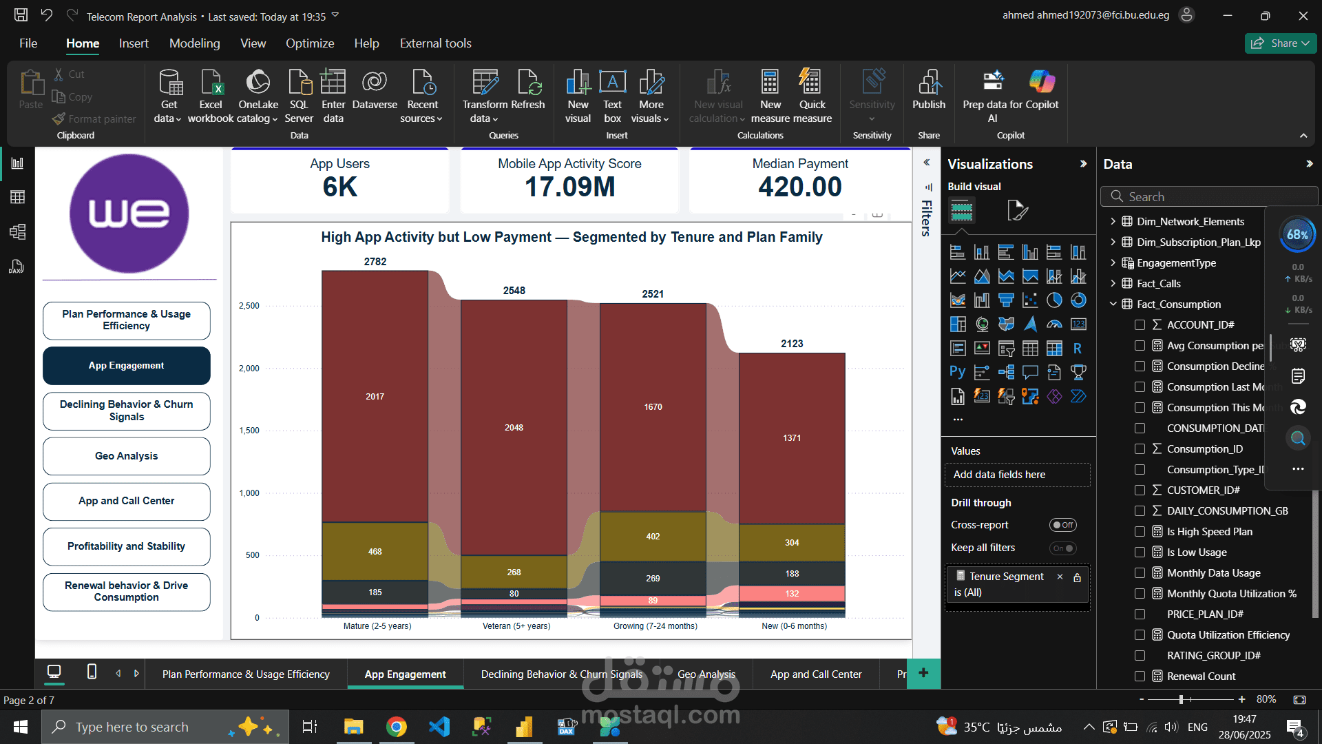This screenshot has width=1322, height=744.
Task: Open Excel workbook data source
Action: point(211,96)
